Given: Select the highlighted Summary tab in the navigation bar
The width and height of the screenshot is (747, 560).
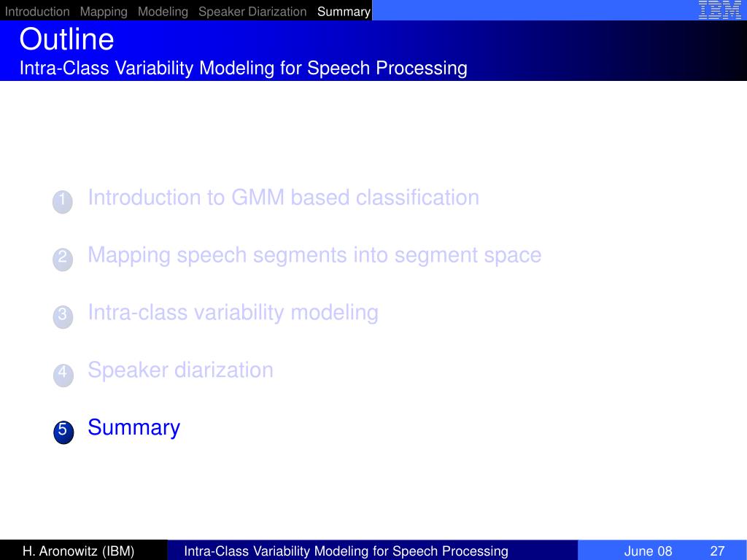Looking at the screenshot, I should [344, 12].
